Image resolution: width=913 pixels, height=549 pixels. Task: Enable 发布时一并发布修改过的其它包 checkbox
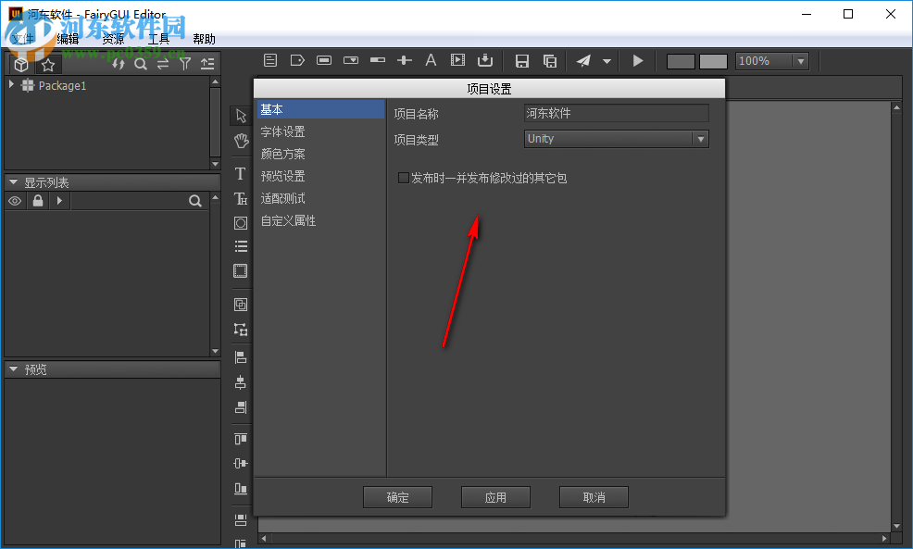pyautogui.click(x=404, y=177)
